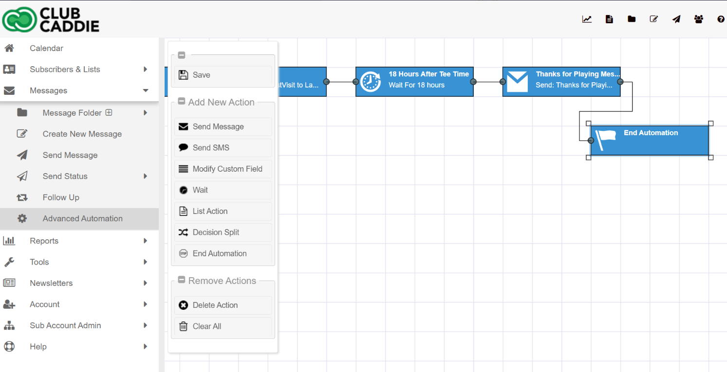
Task: Open the folder icon in the top header
Action: [x=632, y=19]
